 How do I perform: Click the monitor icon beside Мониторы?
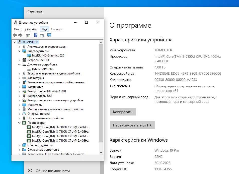[24, 105]
